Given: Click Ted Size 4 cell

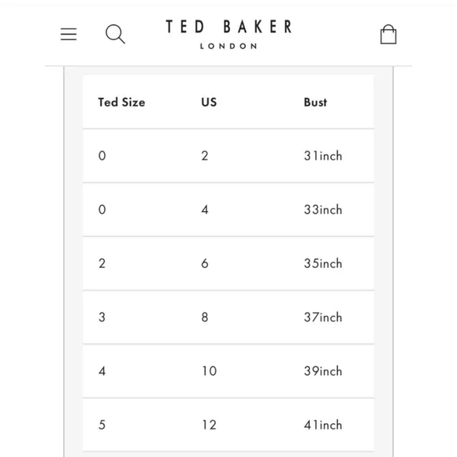Looking at the screenshot, I should (102, 371).
